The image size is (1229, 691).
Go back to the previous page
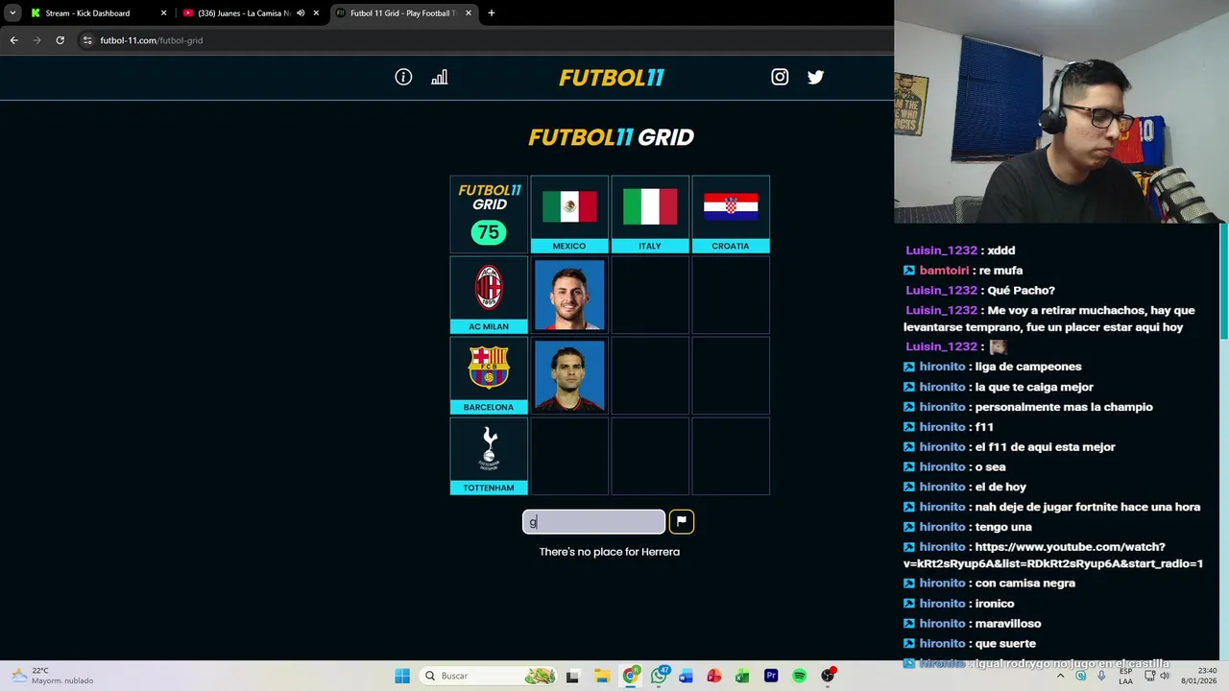click(x=13, y=40)
